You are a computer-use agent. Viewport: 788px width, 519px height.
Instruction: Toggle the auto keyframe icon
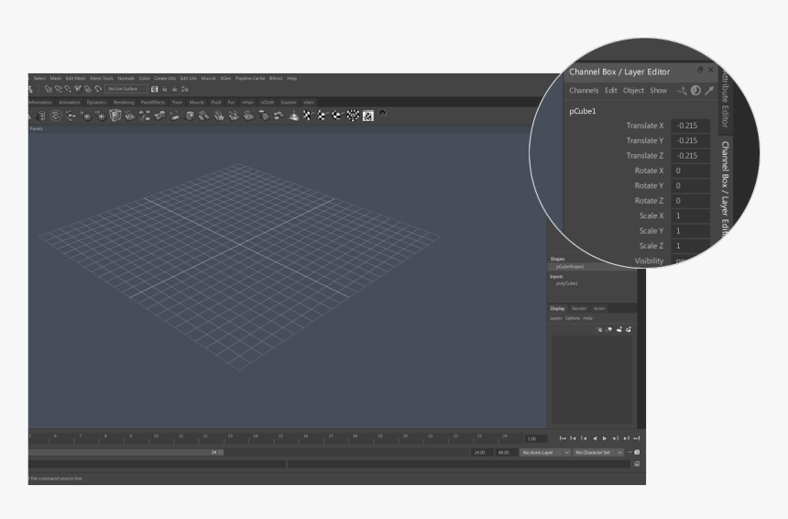tap(629, 452)
